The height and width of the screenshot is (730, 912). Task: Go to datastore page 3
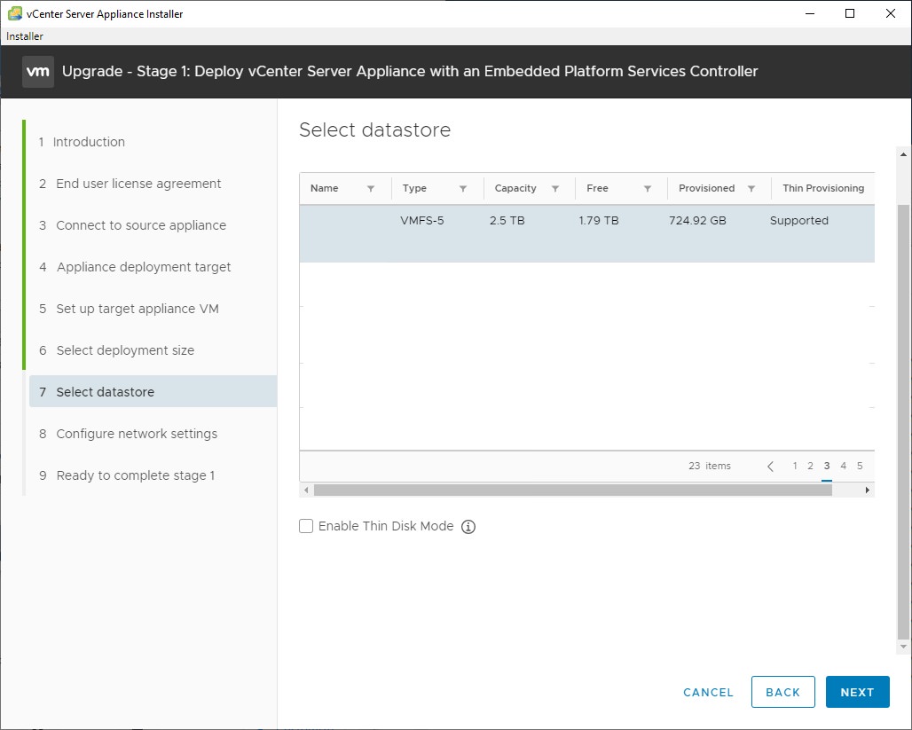tap(827, 466)
